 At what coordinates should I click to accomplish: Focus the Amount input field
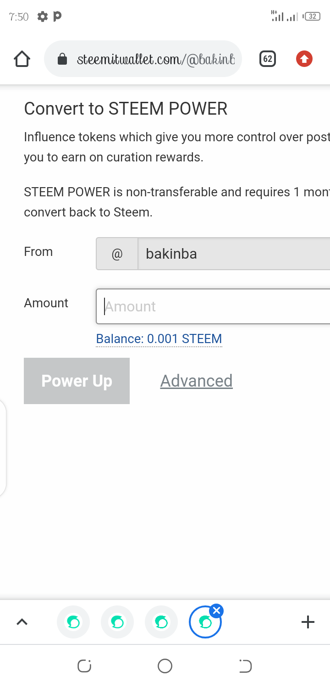point(215,306)
